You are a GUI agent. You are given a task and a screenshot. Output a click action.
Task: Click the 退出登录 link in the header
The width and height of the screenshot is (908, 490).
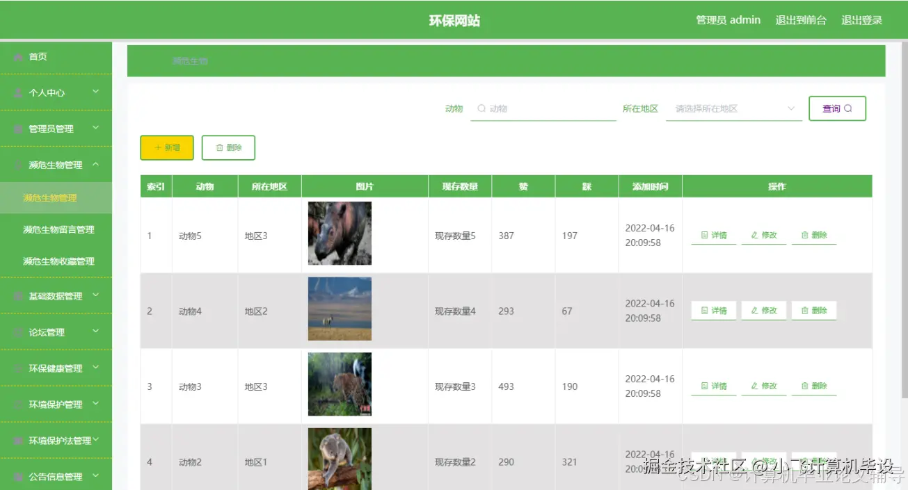(x=861, y=20)
